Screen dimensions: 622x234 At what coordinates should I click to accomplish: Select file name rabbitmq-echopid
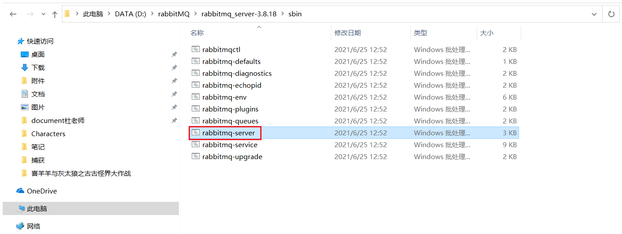(232, 85)
